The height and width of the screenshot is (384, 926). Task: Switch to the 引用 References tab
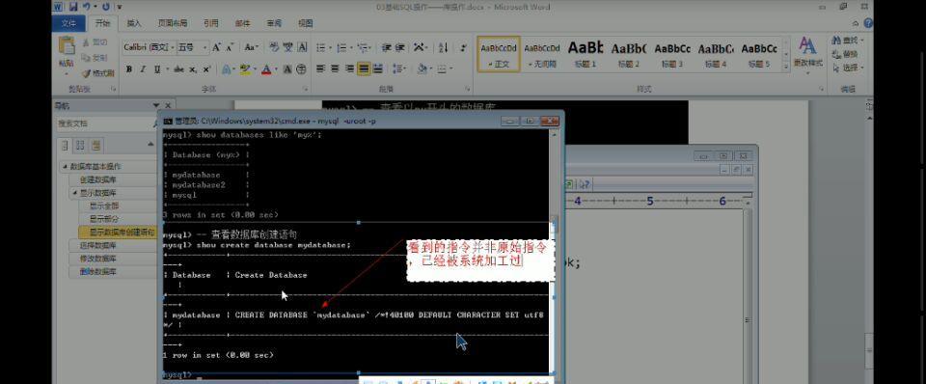point(211,23)
